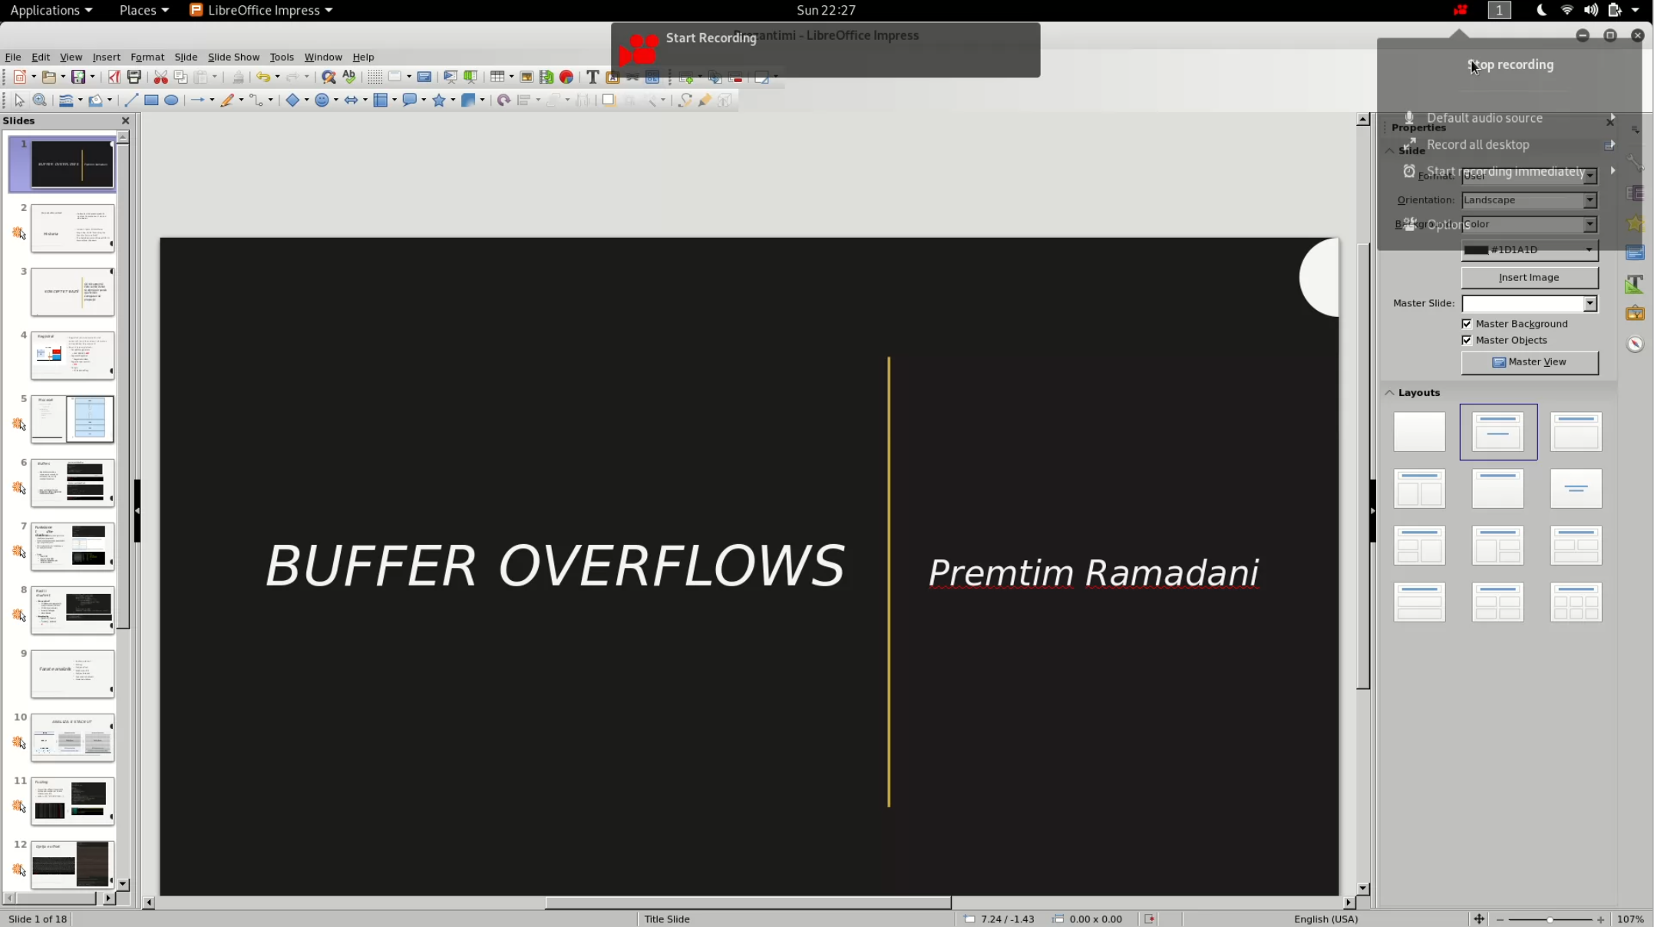The width and height of the screenshot is (1654, 927).
Task: Click the Zoom In icon in status bar
Action: (x=1600, y=918)
